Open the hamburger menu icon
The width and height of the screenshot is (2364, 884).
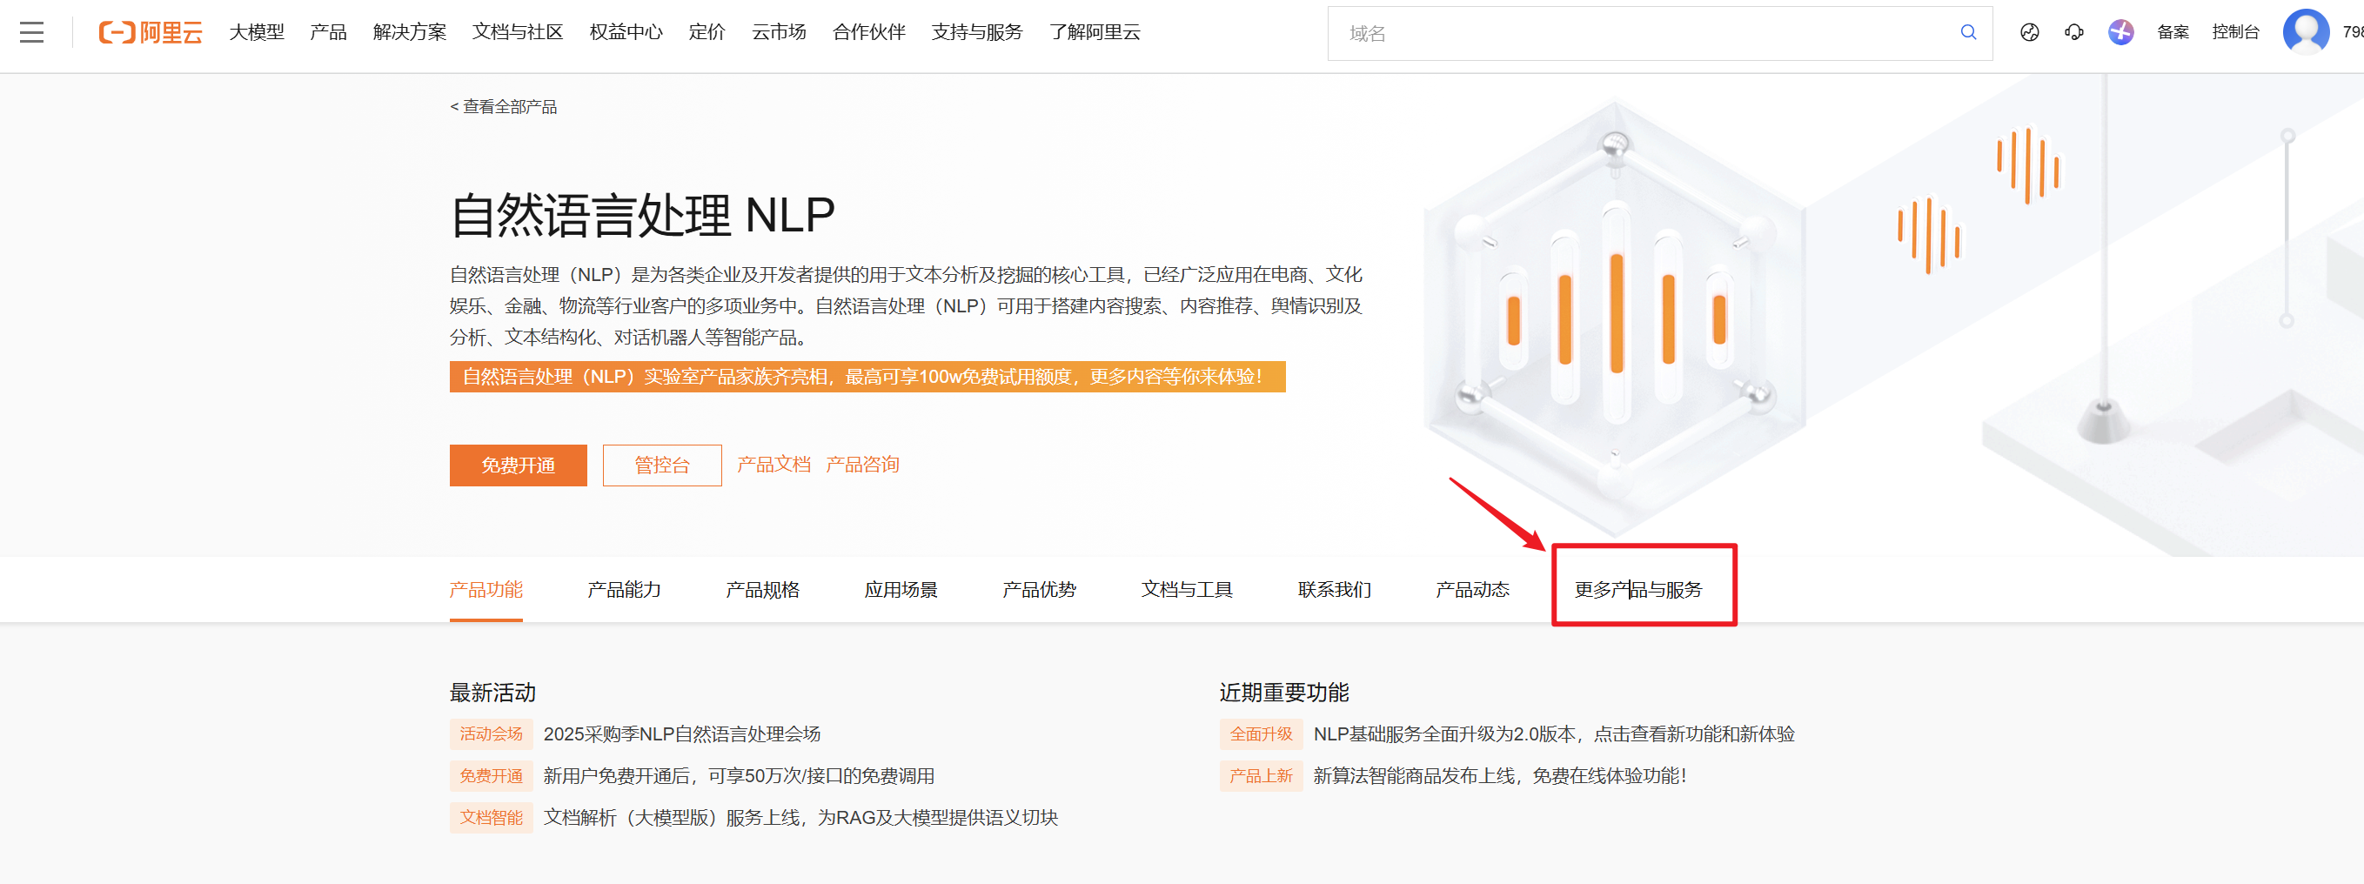[x=32, y=33]
